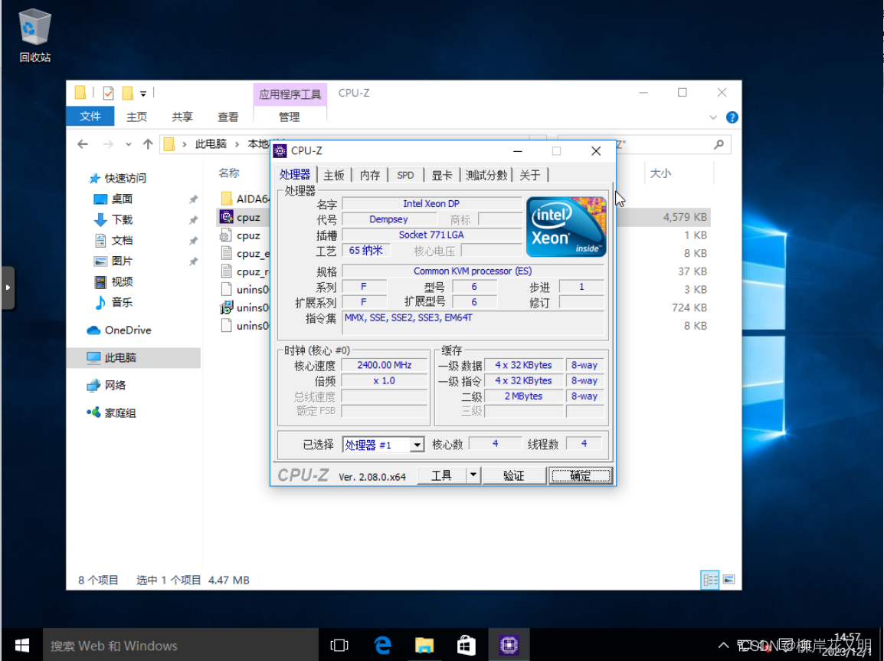This screenshot has height=661, width=884.
Task: Open Customize Quick Access Toolbar dropdown
Action: pos(143,94)
